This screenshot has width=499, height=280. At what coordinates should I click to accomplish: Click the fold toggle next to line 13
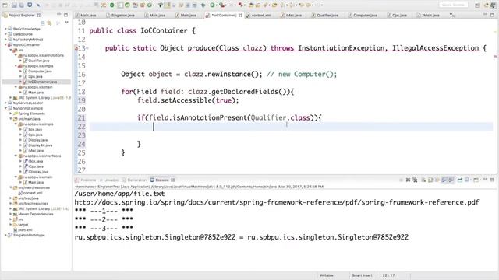(x=87, y=48)
